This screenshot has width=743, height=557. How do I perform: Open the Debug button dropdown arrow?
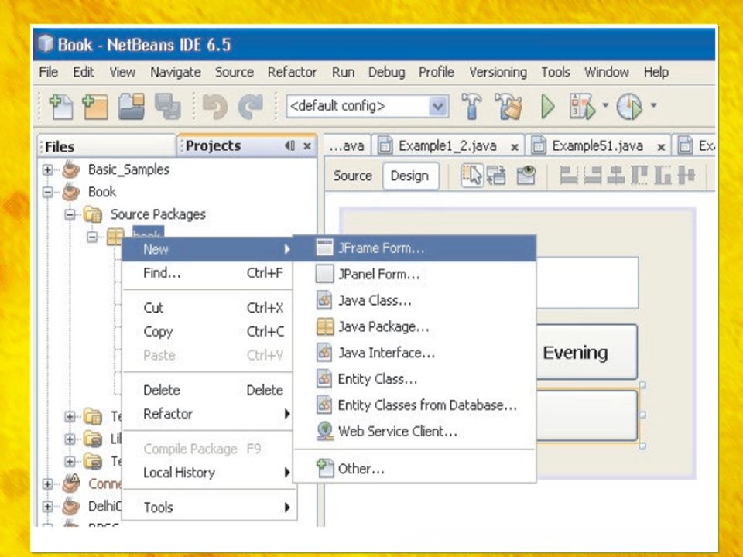tap(605, 105)
